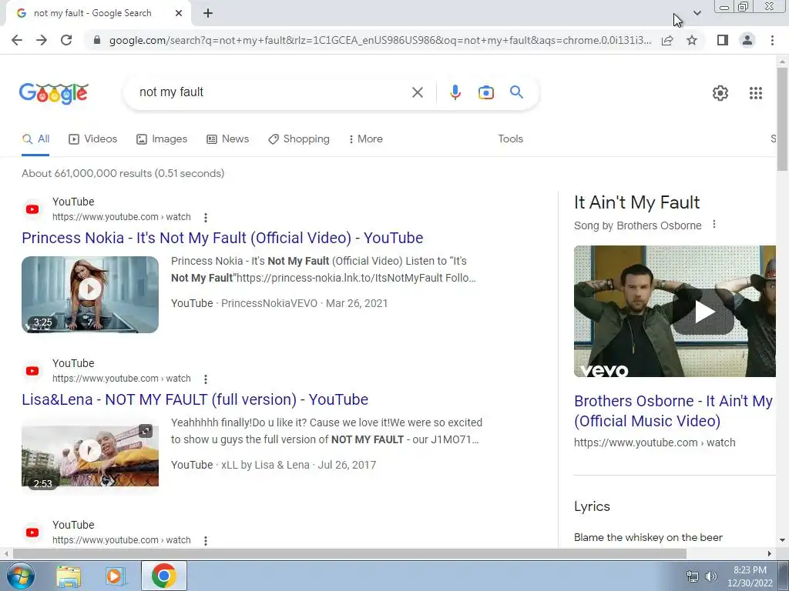Click the YouTube favicon of the Lisa&Lena result
Viewport: 789px width, 591px height.
point(32,371)
